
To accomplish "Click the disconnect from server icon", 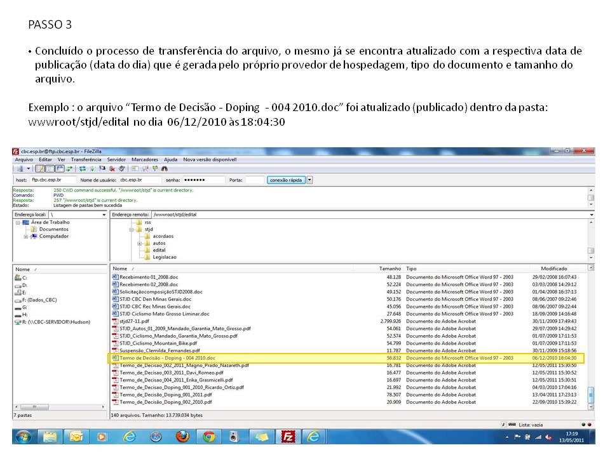I will tap(112, 169).
